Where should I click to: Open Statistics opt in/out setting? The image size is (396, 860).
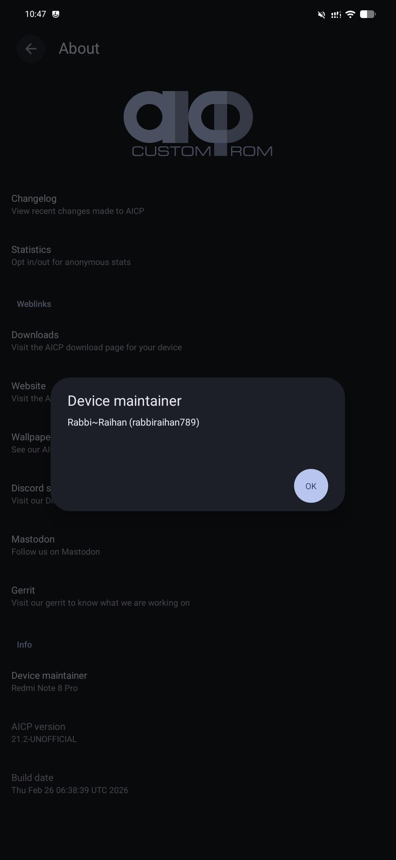[198, 256]
